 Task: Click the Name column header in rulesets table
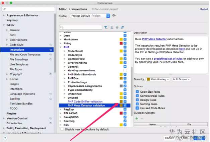tap(152, 124)
